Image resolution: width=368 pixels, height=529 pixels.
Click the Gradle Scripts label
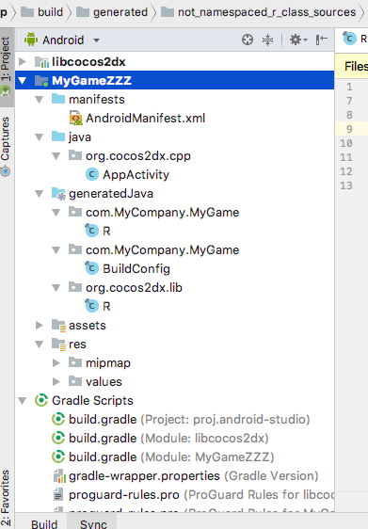tap(92, 400)
